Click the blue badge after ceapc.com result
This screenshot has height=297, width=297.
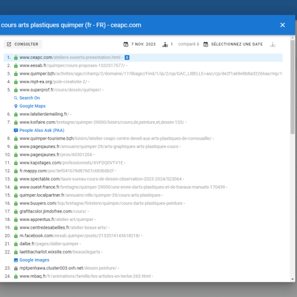127,58
